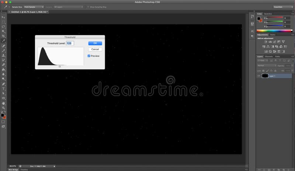Screen dimensions: 295x171
Task: Select the History Brush tool
Action: (x=3, y=60)
